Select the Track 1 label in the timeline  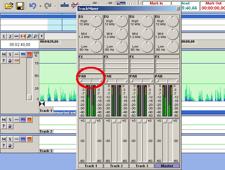46,111
